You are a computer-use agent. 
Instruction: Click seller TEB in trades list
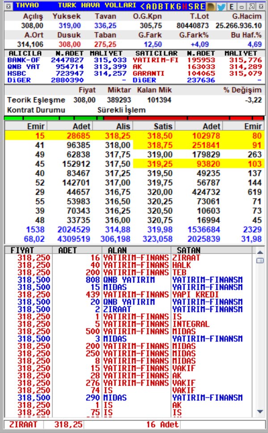click(x=179, y=272)
